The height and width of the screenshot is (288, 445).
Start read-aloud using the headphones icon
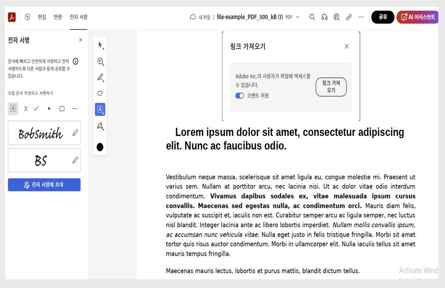(325, 17)
